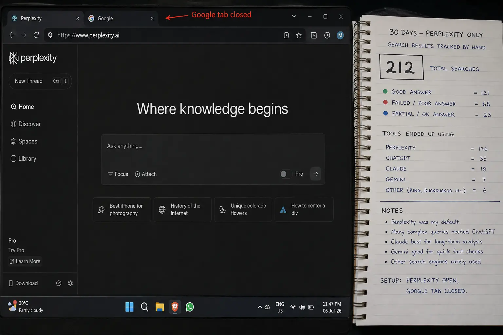This screenshot has height=335, width=503.
Task: Open Spaces in the sidebar
Action: (x=24, y=141)
